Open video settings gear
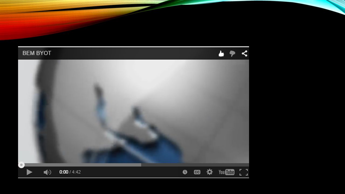Screen dimensions: 345x194 [210, 172]
